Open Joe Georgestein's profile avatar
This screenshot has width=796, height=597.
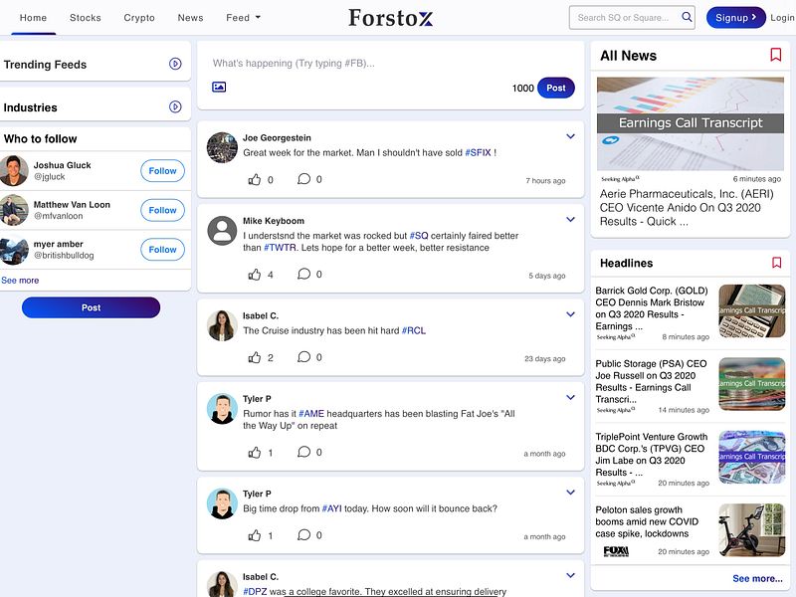pos(222,147)
